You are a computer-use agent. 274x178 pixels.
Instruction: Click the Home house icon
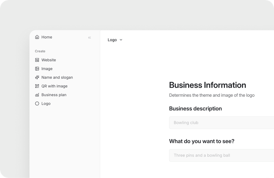coord(37,37)
